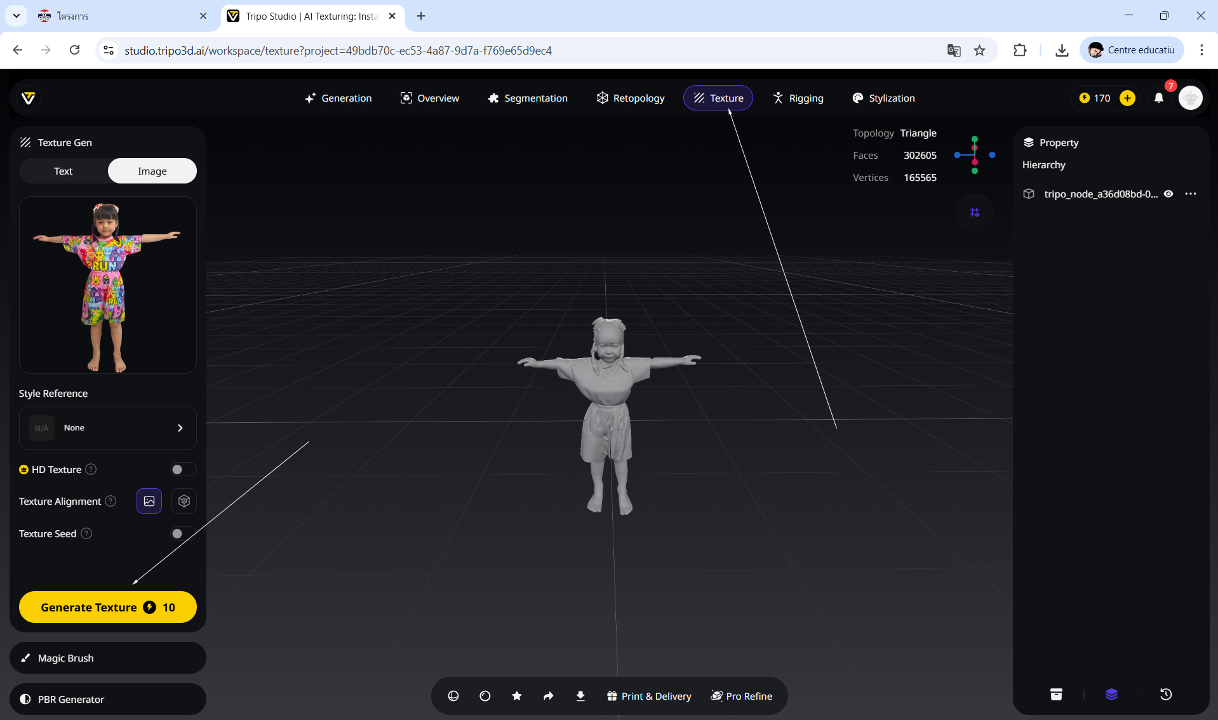Click the Generate Texture button

pyautogui.click(x=108, y=607)
